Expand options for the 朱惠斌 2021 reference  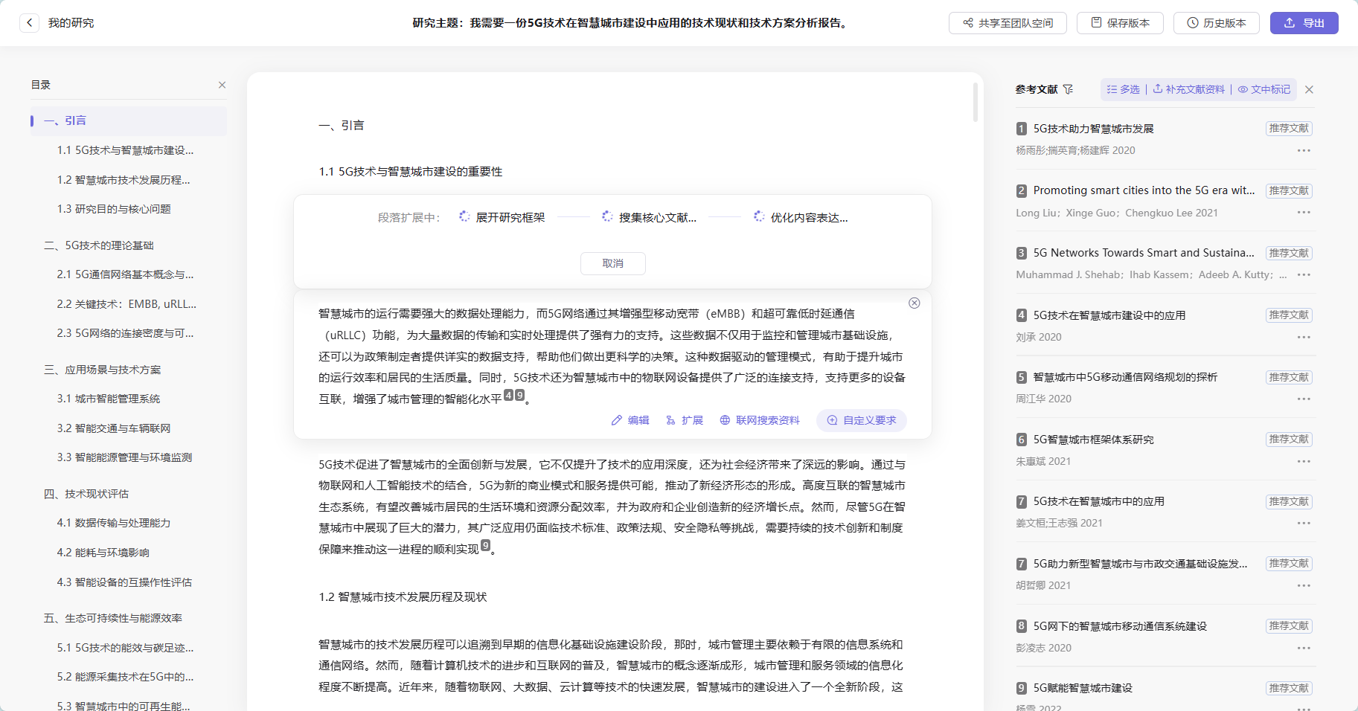(1304, 461)
